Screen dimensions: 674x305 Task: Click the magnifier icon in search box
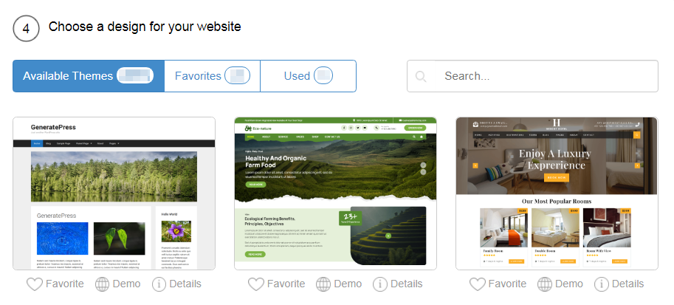tap(421, 77)
